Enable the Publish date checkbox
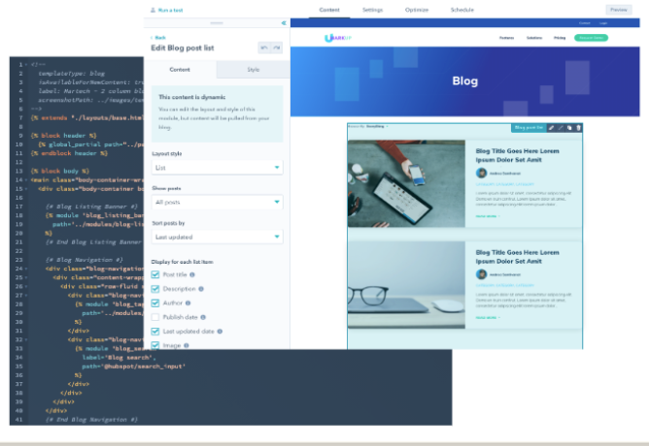Screen dimensions: 649x446 155,317
